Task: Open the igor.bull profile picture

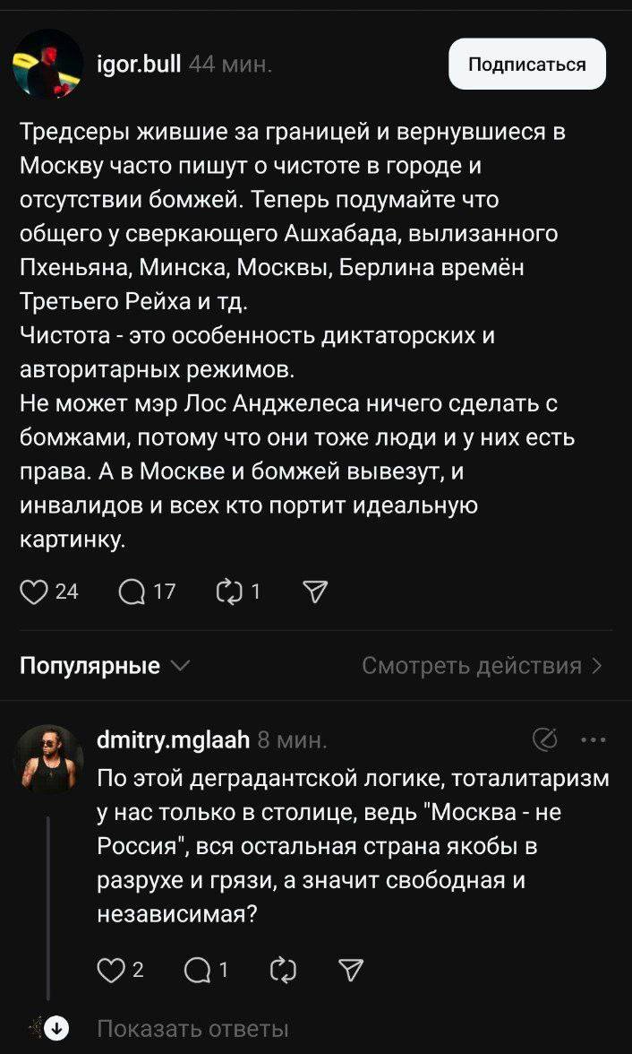Action: point(47,64)
